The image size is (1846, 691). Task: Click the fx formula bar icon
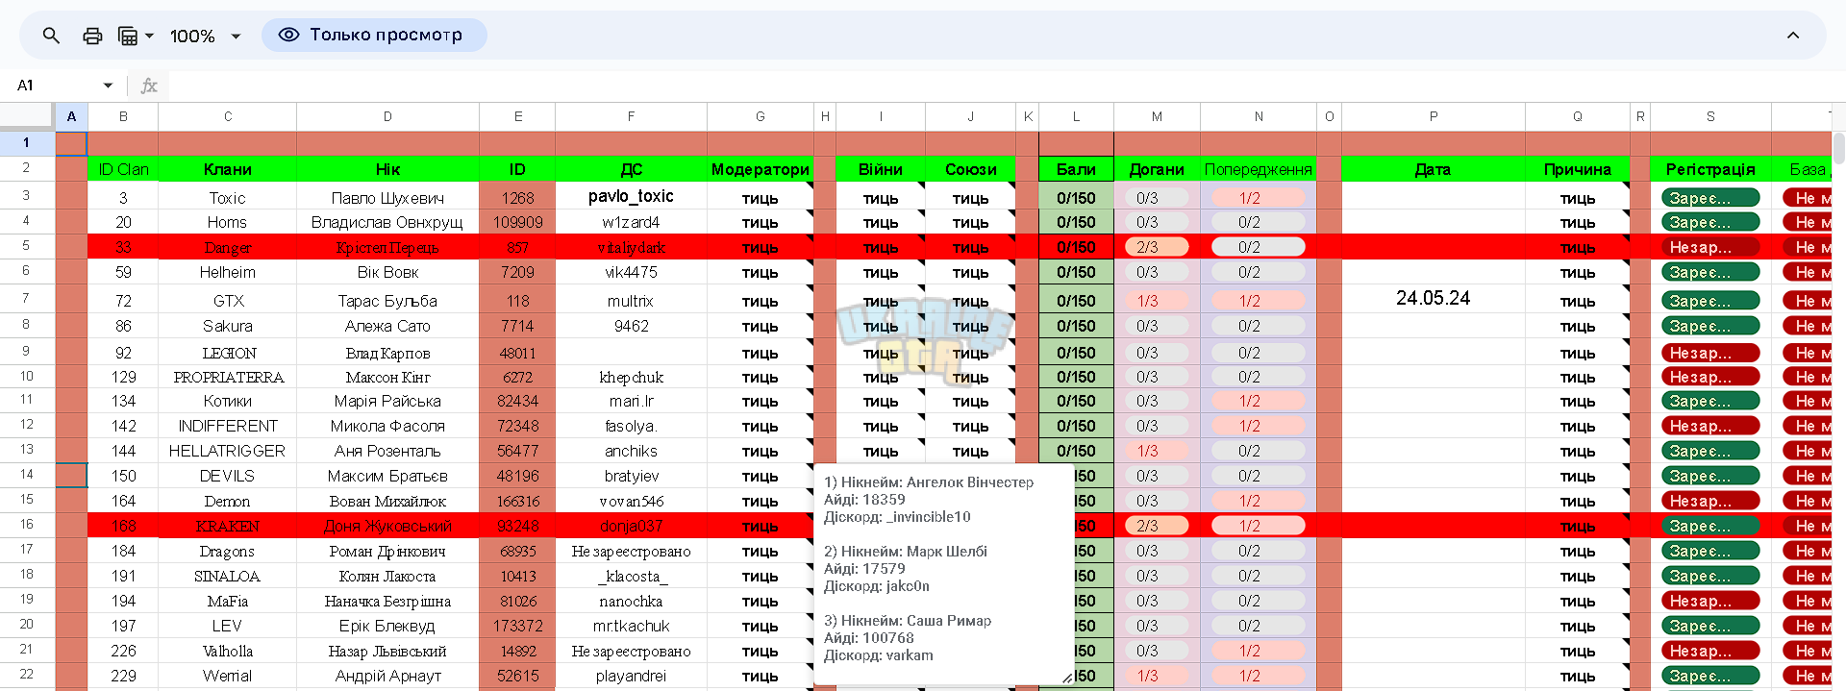pos(149,86)
